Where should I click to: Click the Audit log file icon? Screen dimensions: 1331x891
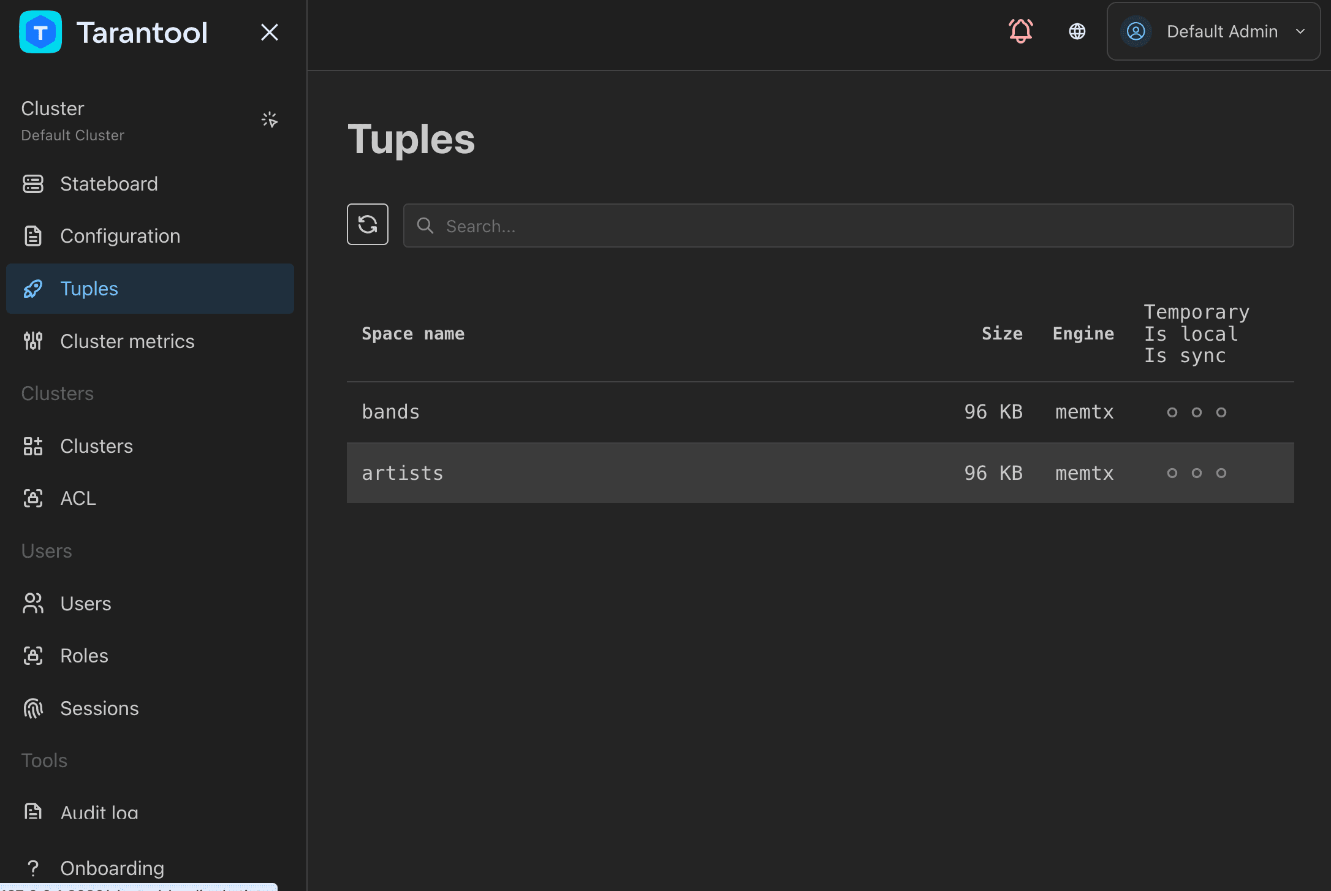33,812
